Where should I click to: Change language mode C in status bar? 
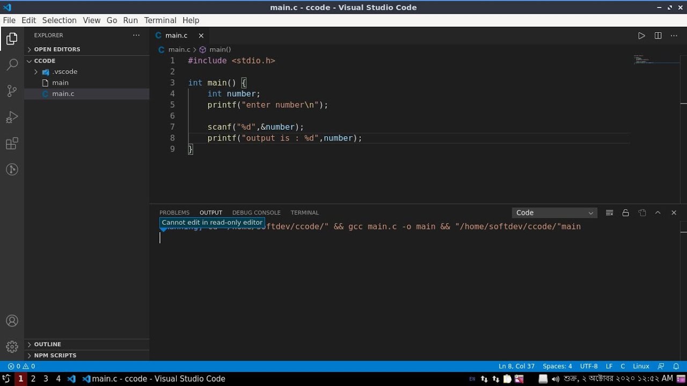[623, 366]
